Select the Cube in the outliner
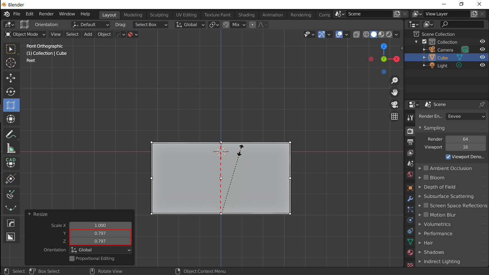 (x=442, y=58)
